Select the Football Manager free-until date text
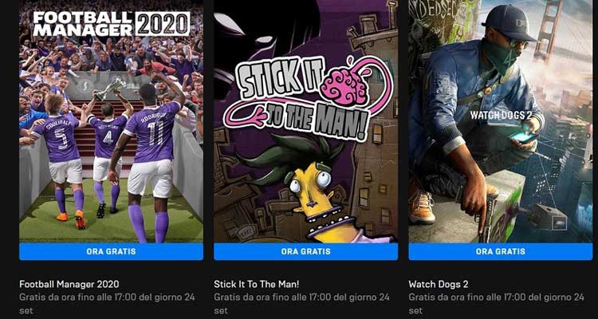Image resolution: width=598 pixels, height=319 pixels. [x=107, y=303]
